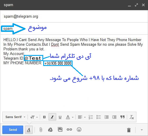Screen dimensions: 148x136
Task: Click the subject field containing spam
Action: click(74, 29)
